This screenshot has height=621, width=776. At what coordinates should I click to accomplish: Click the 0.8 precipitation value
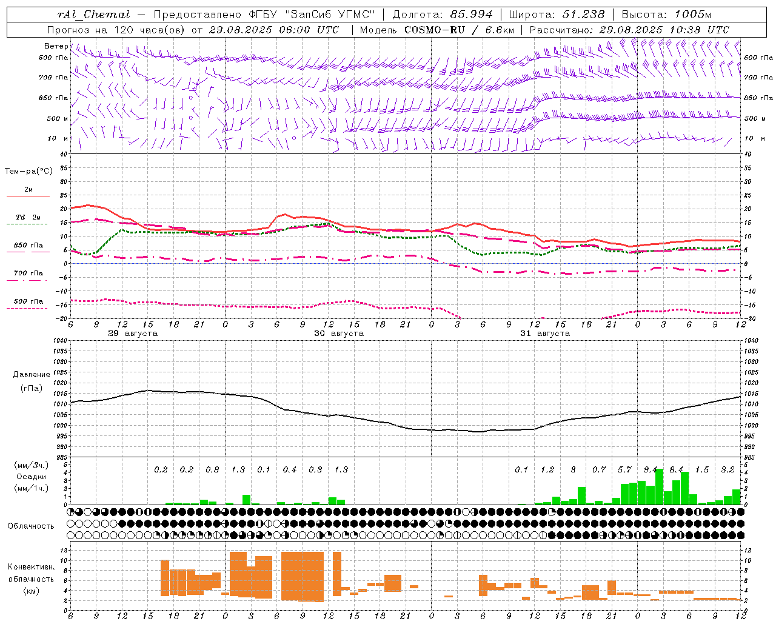(x=212, y=470)
